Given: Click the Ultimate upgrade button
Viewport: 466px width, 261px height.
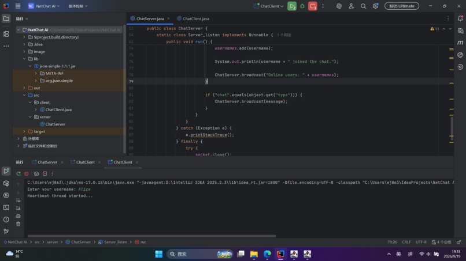Looking at the screenshot, I should (x=402, y=6).
